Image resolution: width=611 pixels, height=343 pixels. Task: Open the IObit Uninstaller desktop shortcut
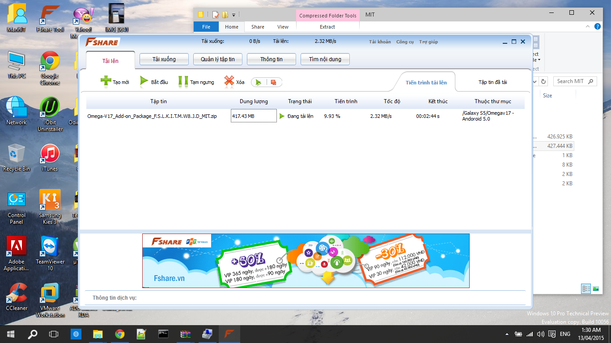[50, 114]
